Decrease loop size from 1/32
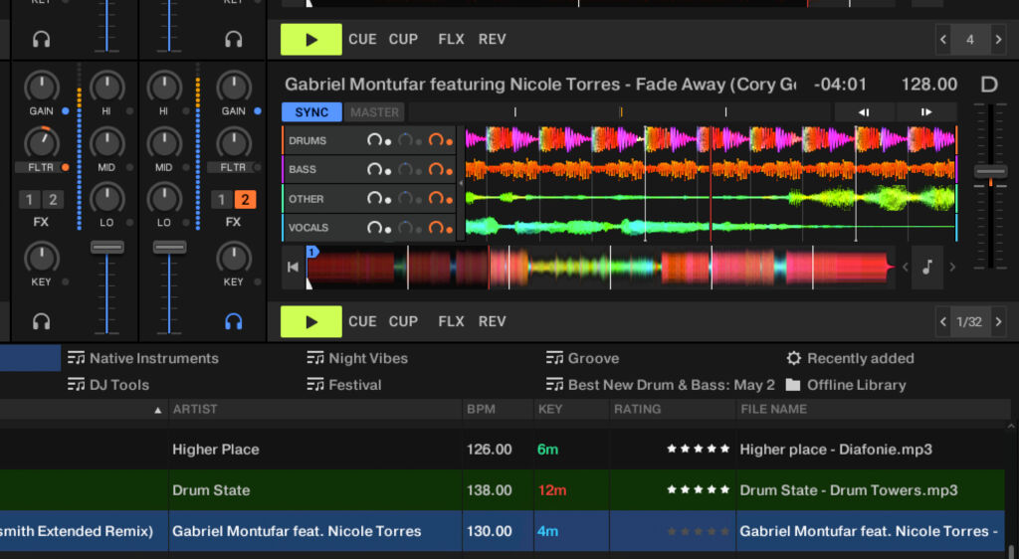Viewport: 1019px width, 559px height. pyautogui.click(x=943, y=321)
